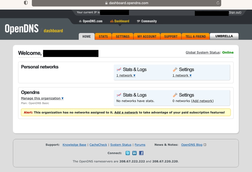Go to the SUPPORT tab
252x172 pixels.
point(171,36)
